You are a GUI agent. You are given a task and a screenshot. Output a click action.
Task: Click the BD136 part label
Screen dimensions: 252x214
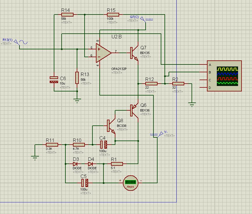tap(145, 110)
